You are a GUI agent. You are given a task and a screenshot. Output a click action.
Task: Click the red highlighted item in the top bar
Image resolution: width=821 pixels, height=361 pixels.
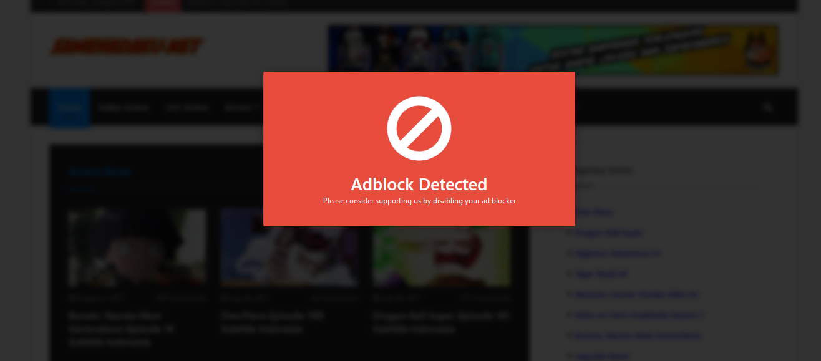pyautogui.click(x=162, y=5)
